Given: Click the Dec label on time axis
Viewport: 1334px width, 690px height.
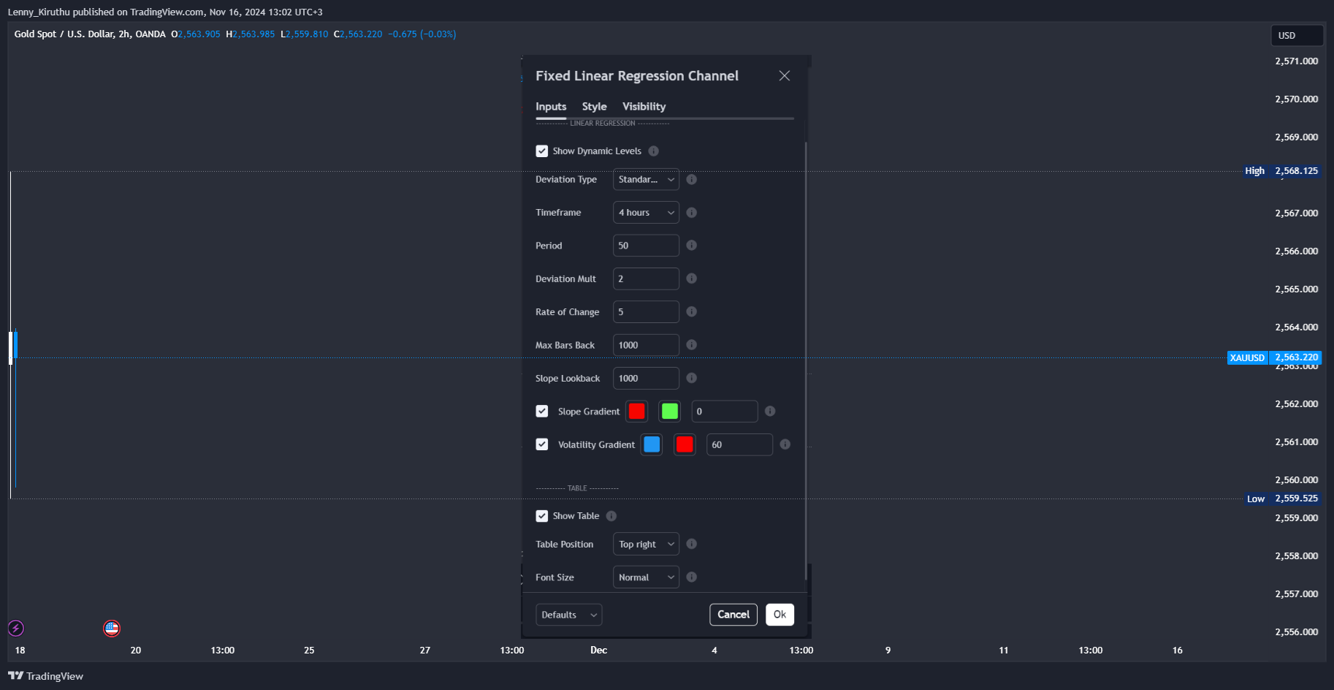Looking at the screenshot, I should (599, 650).
